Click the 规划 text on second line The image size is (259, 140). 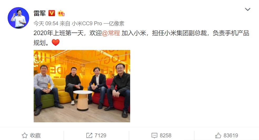click(39, 43)
